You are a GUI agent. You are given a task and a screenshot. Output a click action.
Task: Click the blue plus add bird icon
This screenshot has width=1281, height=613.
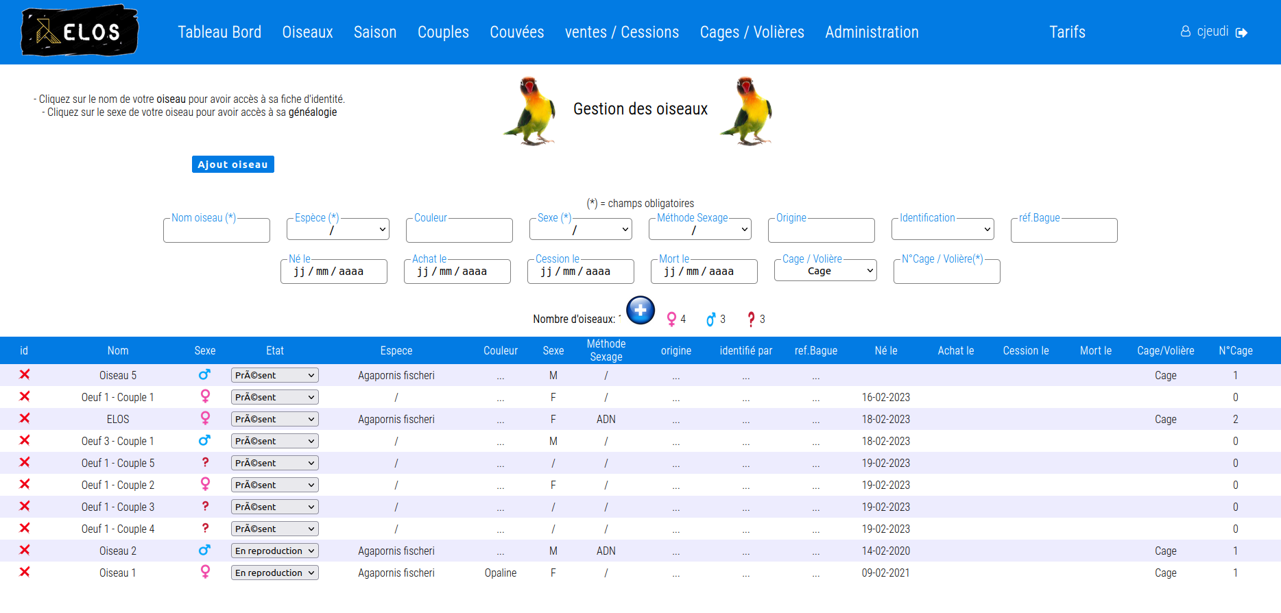tap(640, 310)
